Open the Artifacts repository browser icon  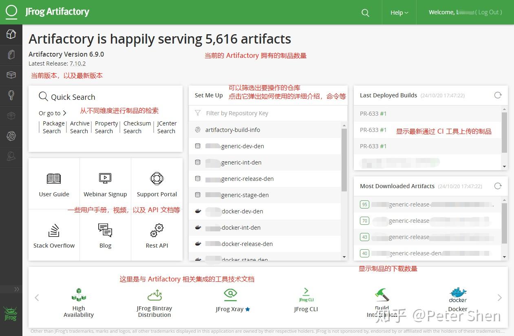(x=11, y=55)
